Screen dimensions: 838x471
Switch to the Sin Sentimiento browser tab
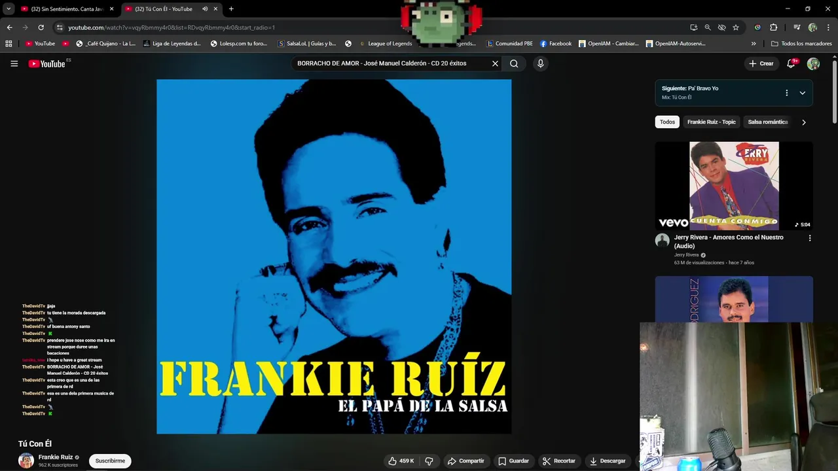tap(67, 9)
